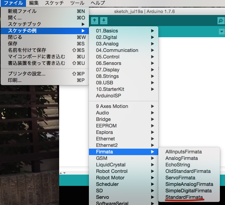Screen dimensions: 225x205
Task: Select the SimpleAnalogFirmata example
Action: pos(189,184)
